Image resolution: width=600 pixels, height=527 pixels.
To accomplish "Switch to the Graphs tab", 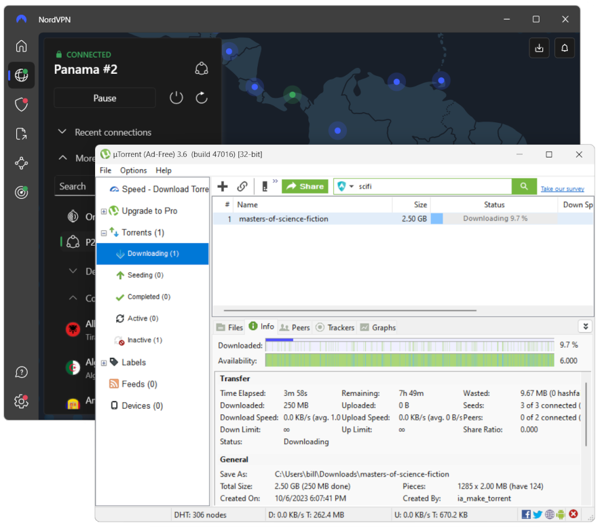I will [x=377, y=327].
